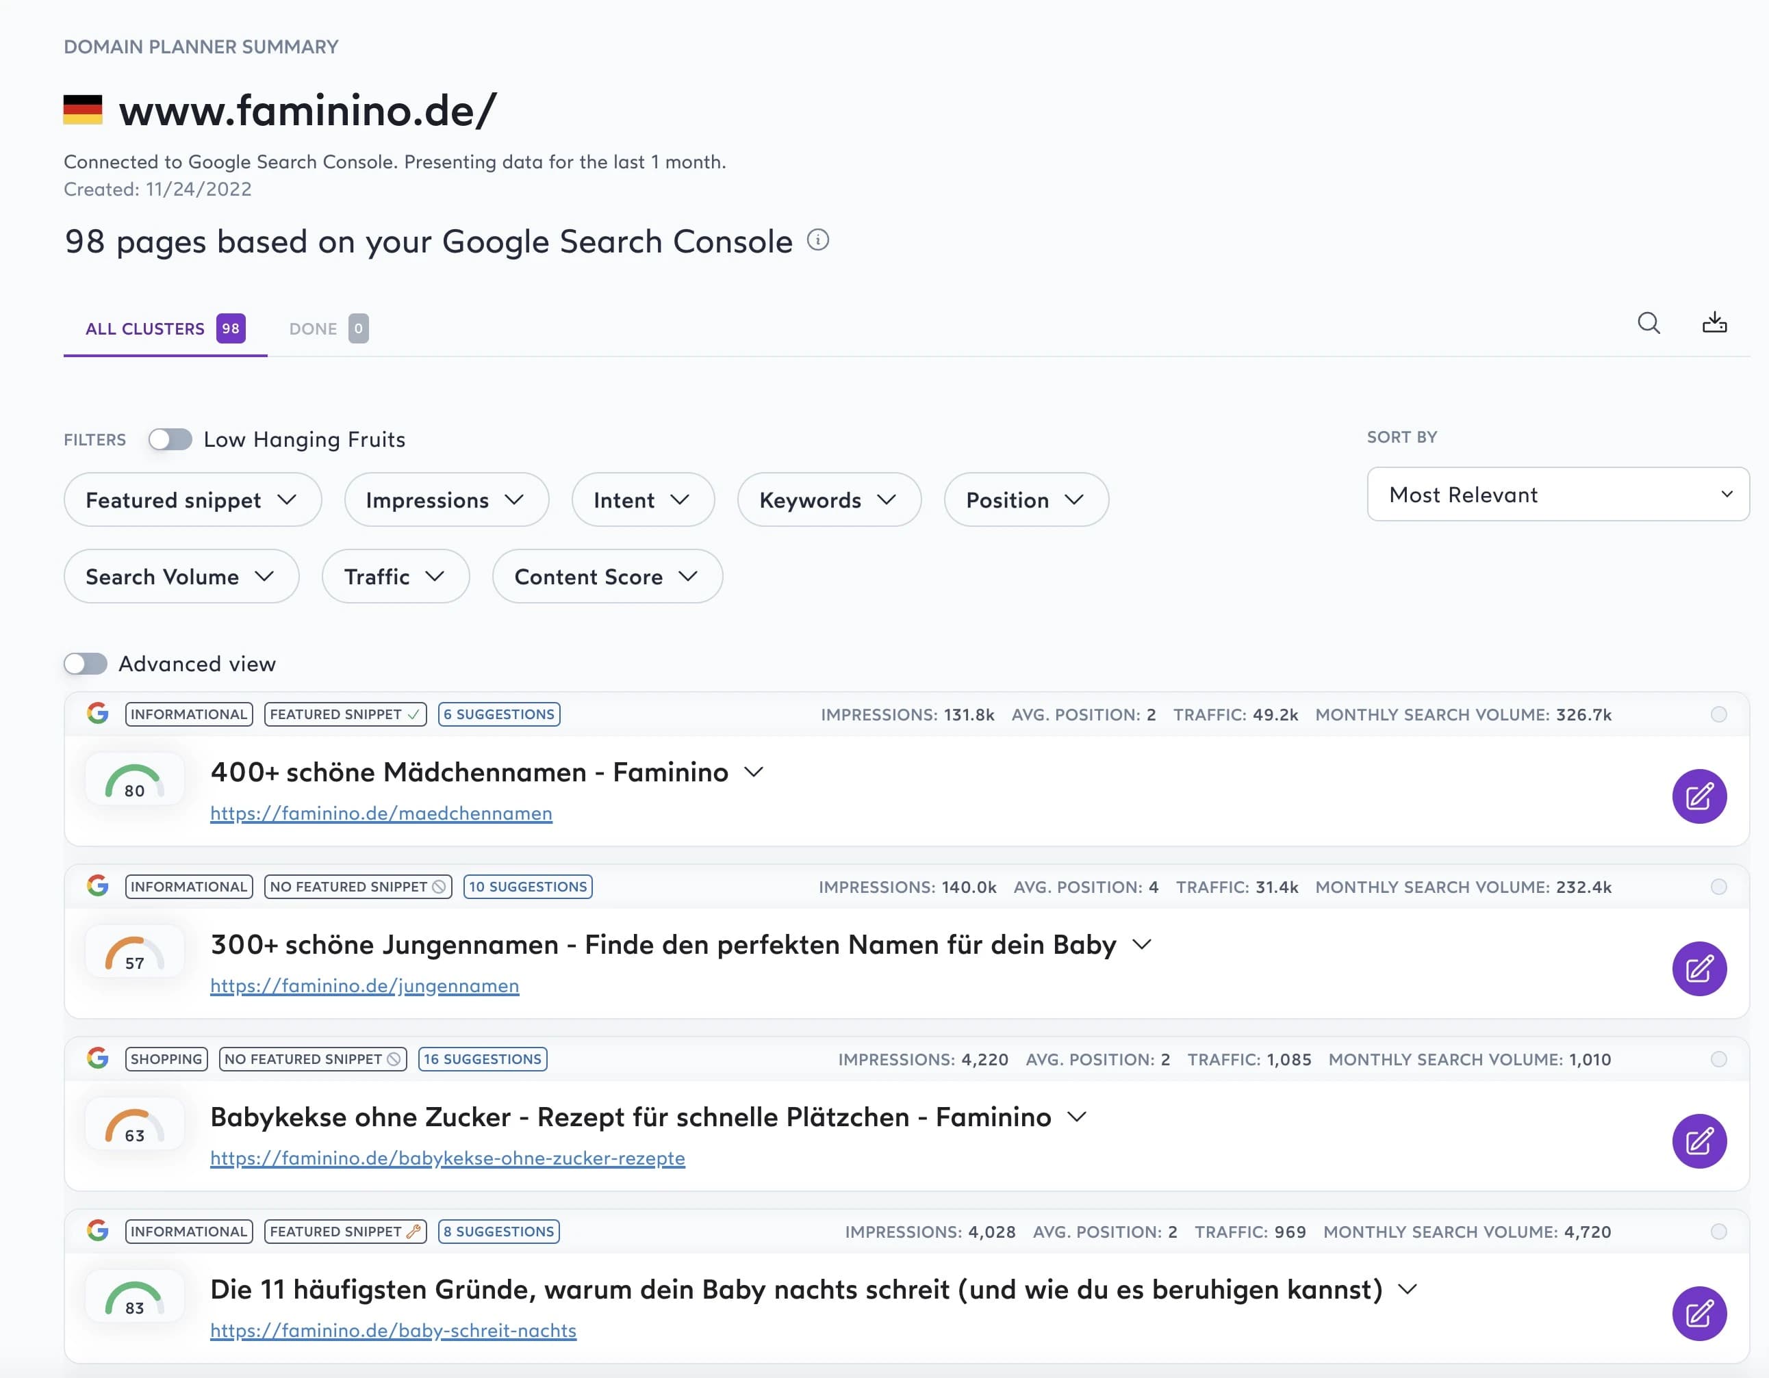Expand details of the Babykekse ohne Zucker title
1769x1378 pixels.
click(x=1078, y=1117)
